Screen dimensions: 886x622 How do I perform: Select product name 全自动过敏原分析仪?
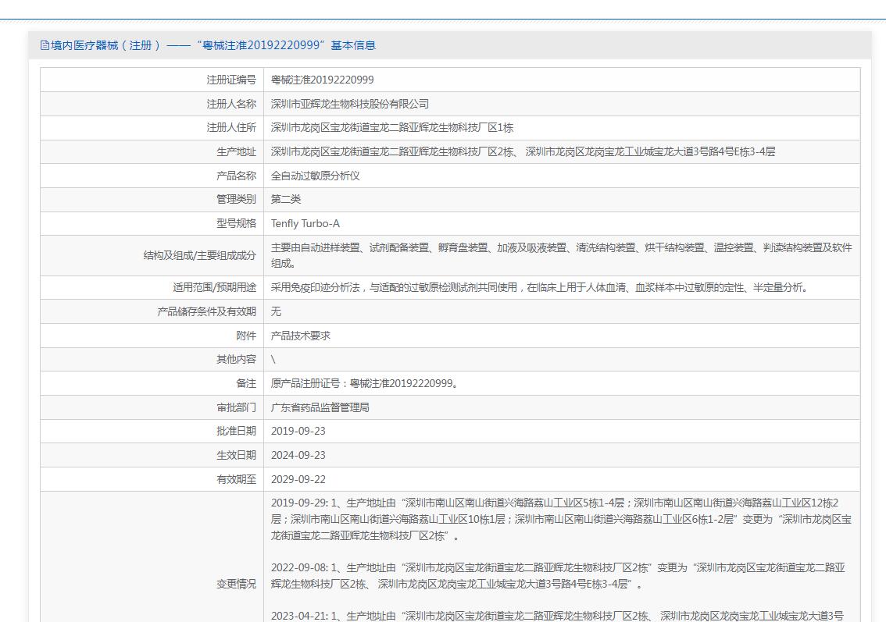[316, 176]
